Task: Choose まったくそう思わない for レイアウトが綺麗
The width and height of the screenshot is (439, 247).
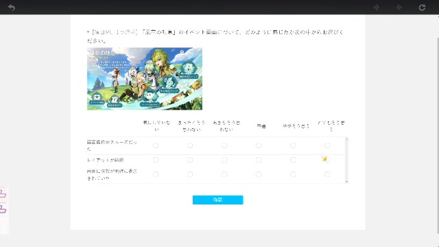Action: (x=190, y=160)
